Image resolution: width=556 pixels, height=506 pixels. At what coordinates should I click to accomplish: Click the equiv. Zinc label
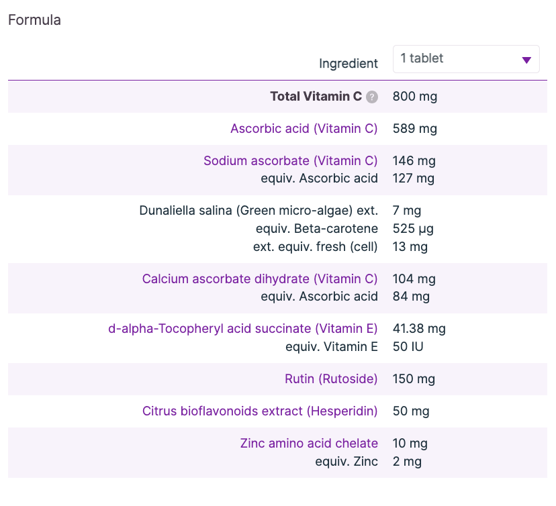click(346, 462)
